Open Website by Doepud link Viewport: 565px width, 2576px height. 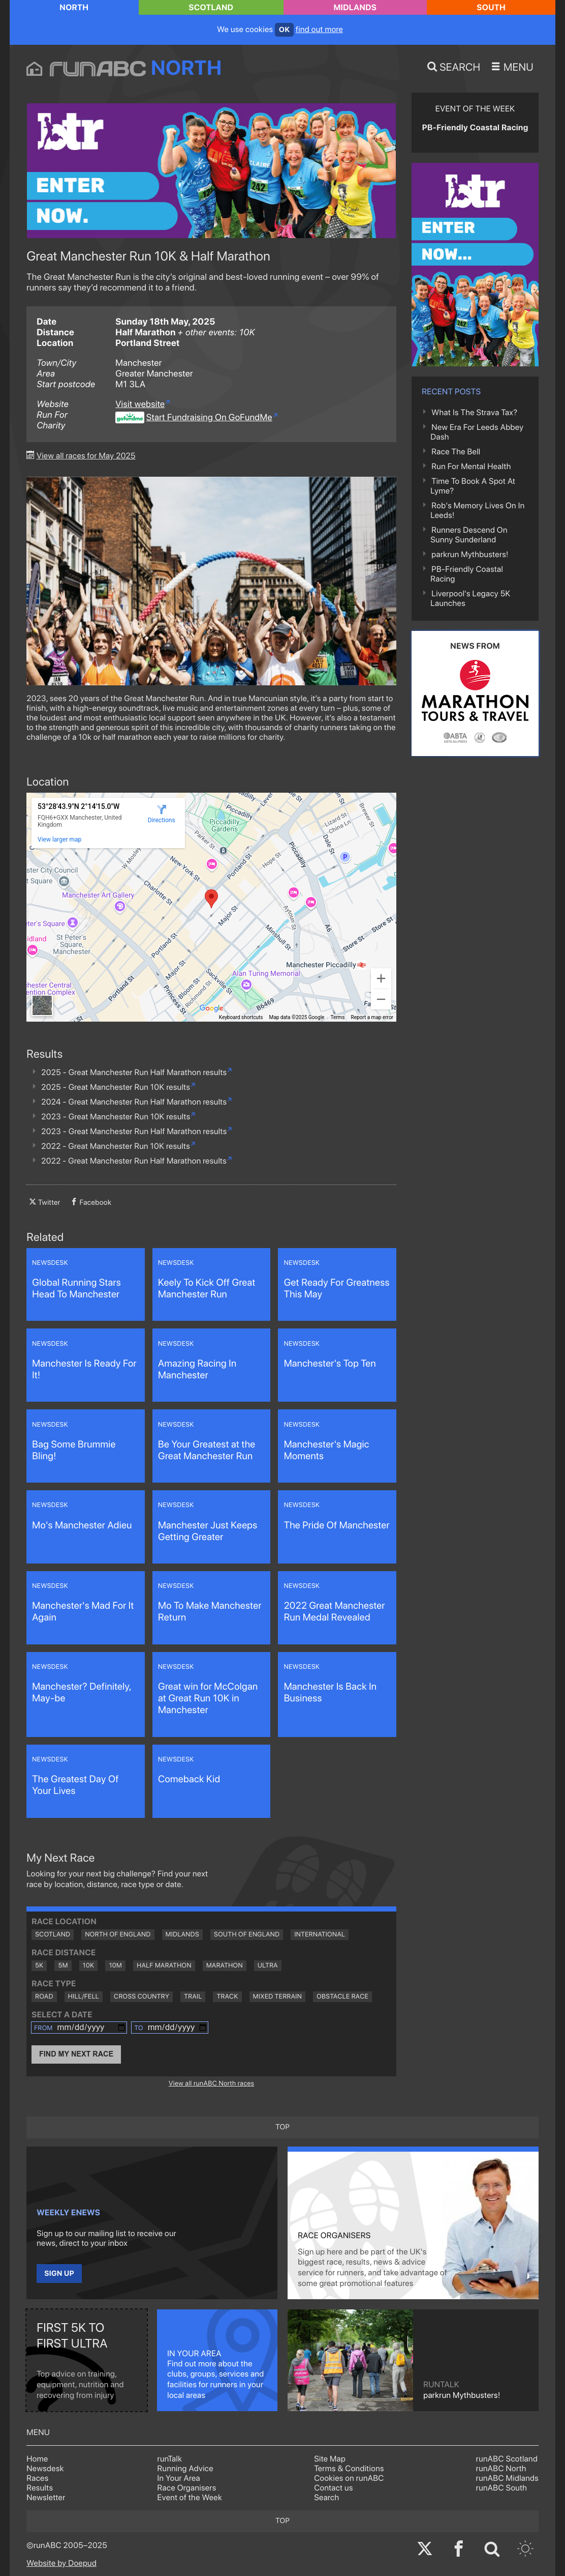[x=61, y=2563]
